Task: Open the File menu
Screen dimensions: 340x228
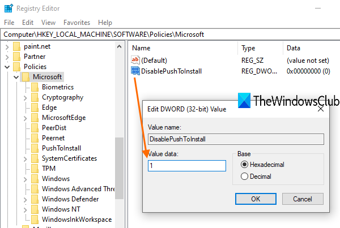Action: [9, 23]
